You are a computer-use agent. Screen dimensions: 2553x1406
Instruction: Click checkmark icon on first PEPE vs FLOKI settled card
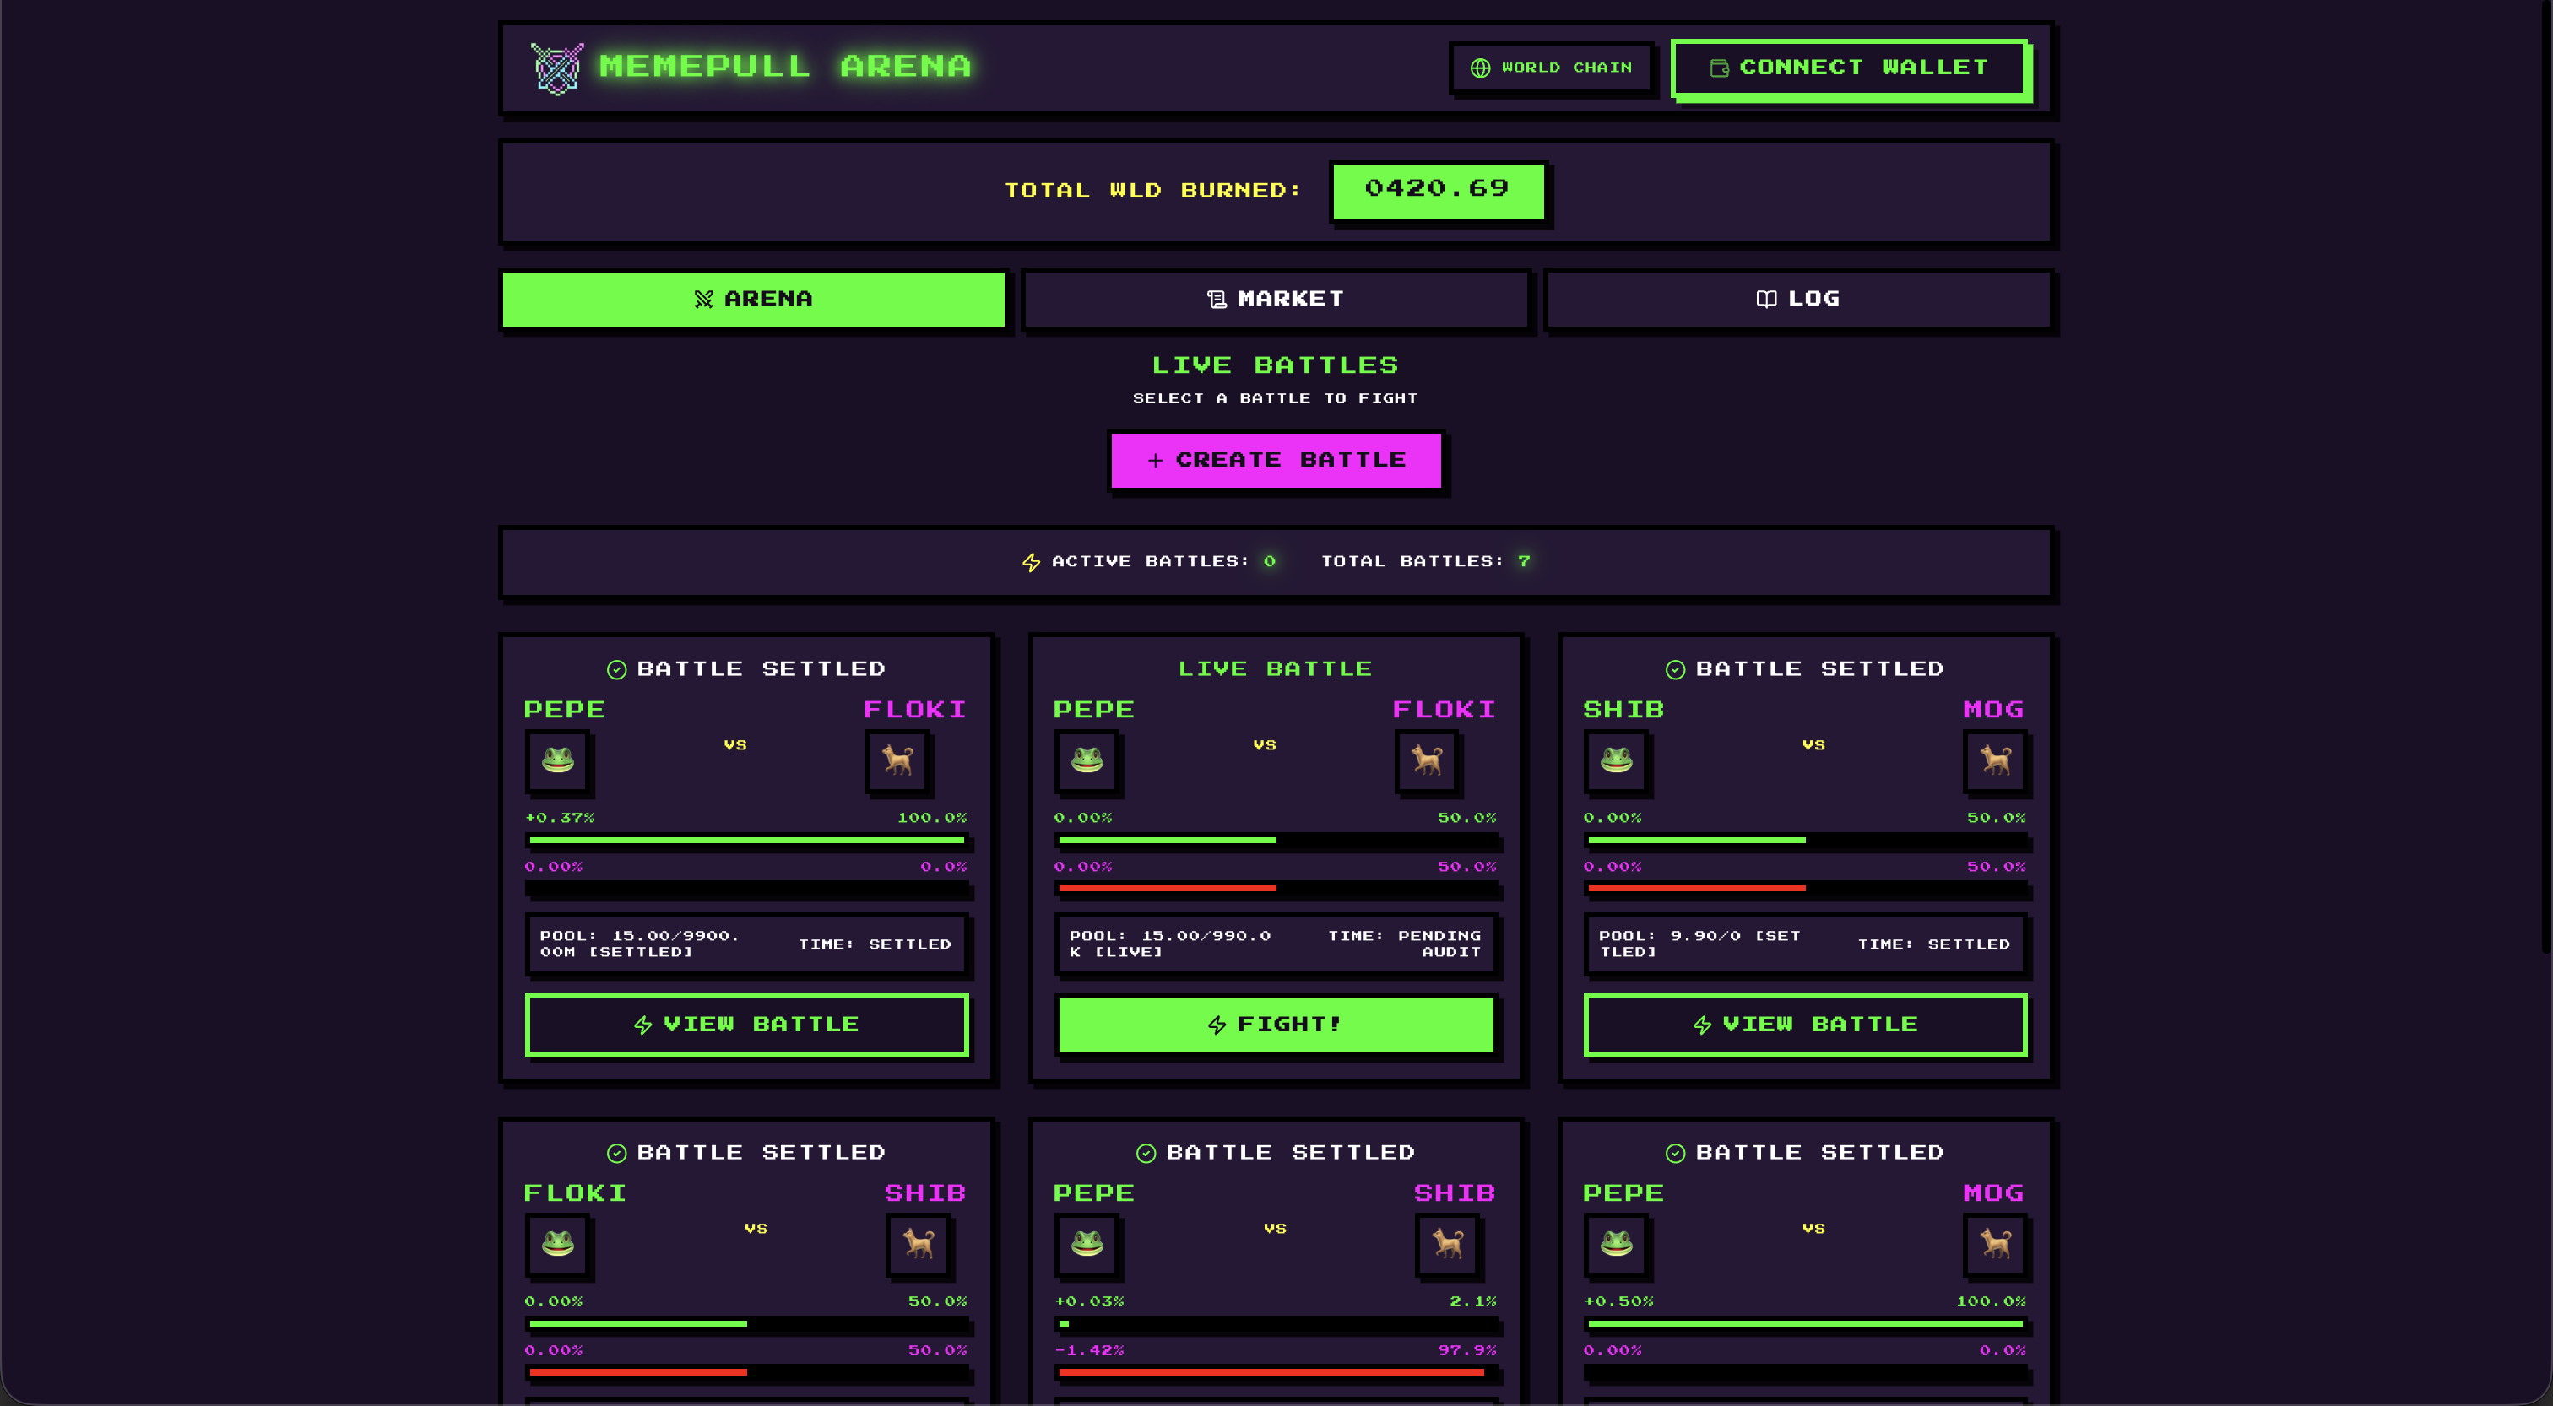616,671
